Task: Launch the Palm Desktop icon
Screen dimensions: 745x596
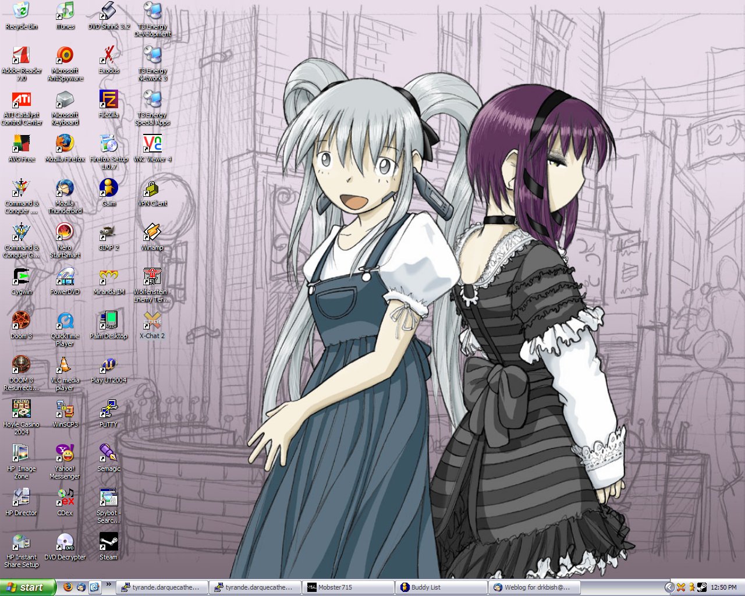Action: [x=109, y=325]
